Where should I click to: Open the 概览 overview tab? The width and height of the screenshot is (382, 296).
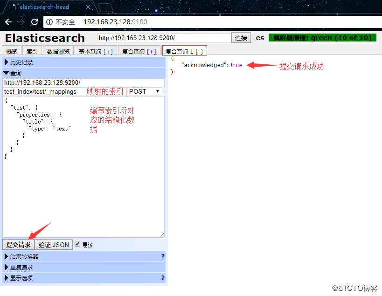(12, 51)
